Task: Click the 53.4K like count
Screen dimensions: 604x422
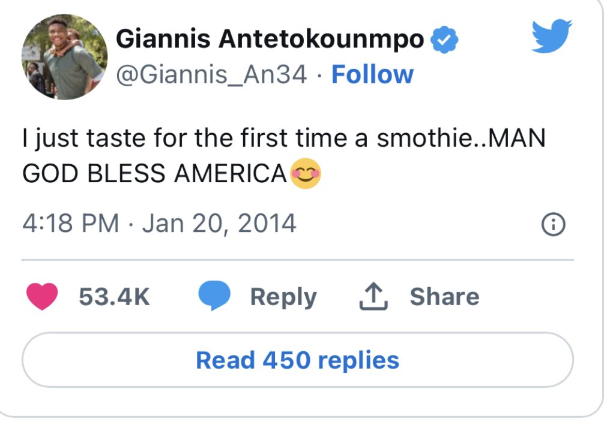Action: pyautogui.click(x=113, y=295)
